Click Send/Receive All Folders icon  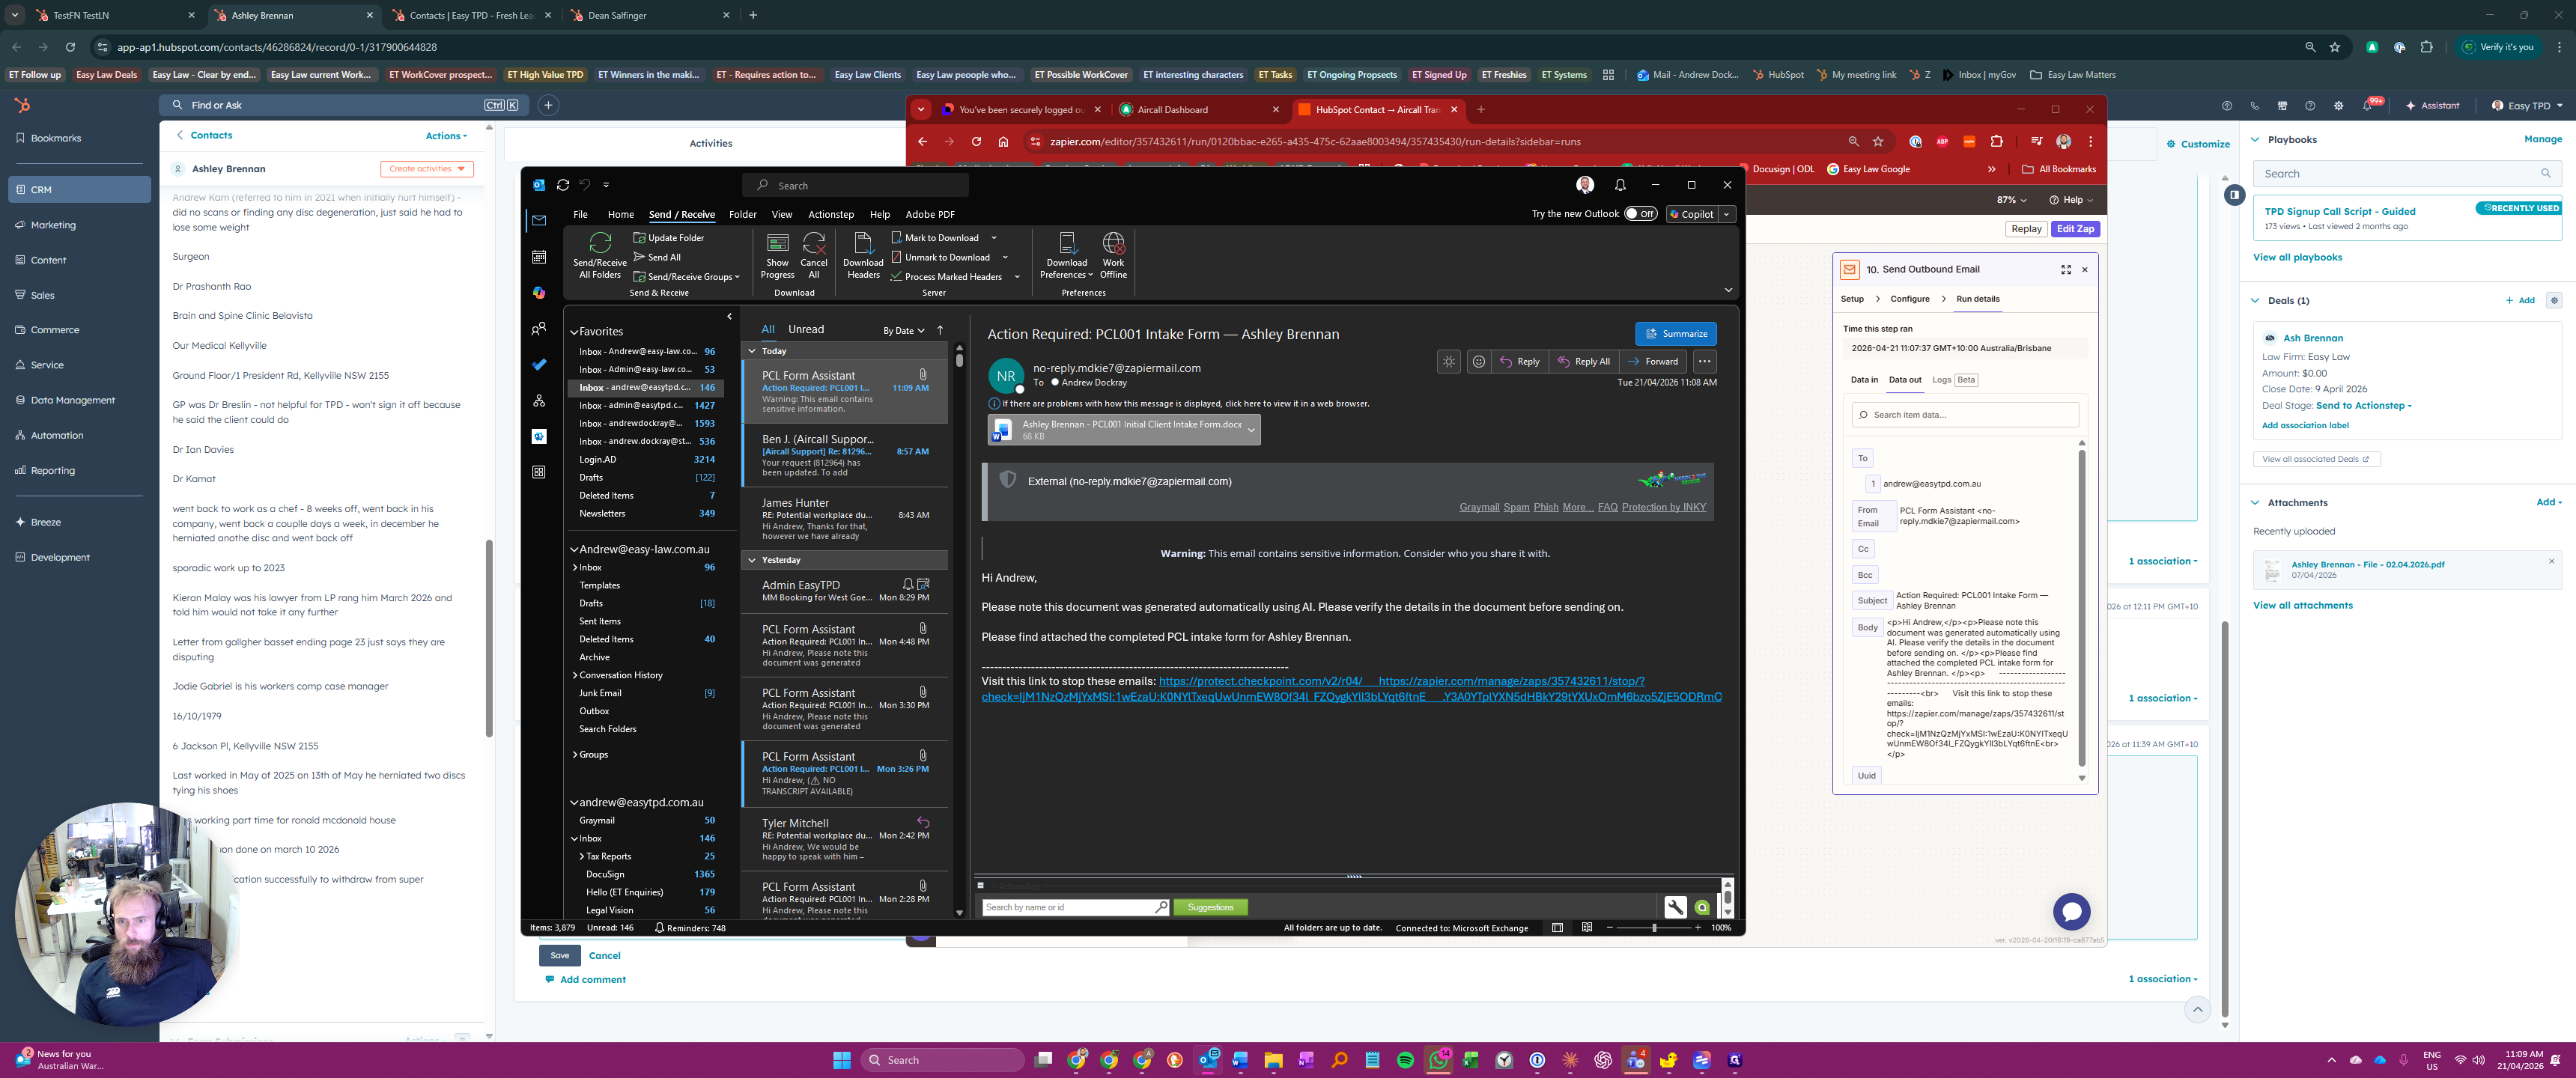[599, 243]
